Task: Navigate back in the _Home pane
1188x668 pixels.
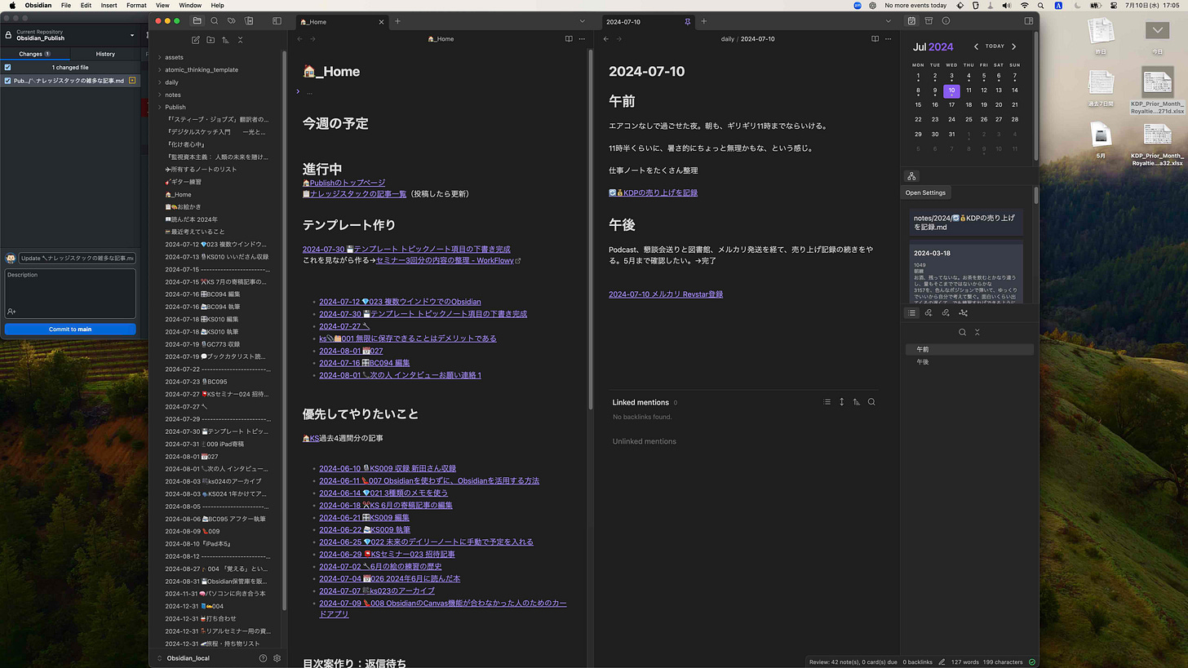Action: pos(299,39)
